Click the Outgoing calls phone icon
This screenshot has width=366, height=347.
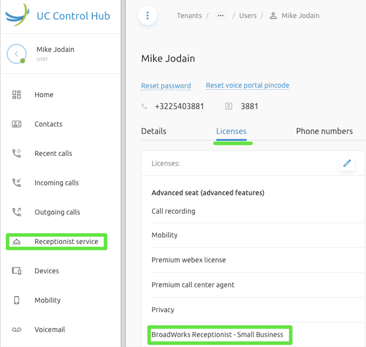click(x=16, y=212)
